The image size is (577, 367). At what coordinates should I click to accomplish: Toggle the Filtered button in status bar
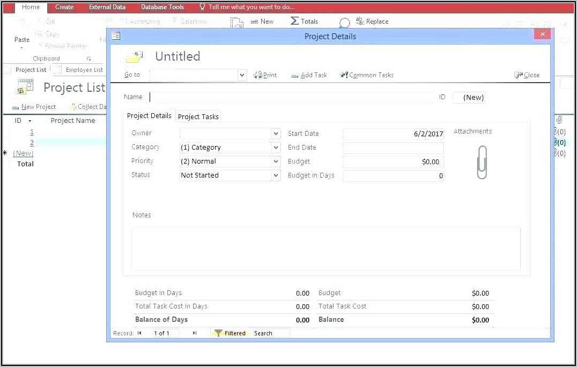pos(230,333)
